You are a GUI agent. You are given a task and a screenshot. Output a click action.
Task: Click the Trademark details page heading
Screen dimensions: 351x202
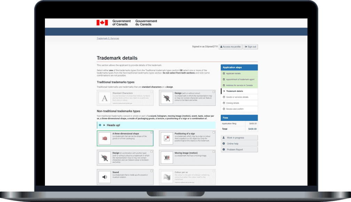pos(117,58)
